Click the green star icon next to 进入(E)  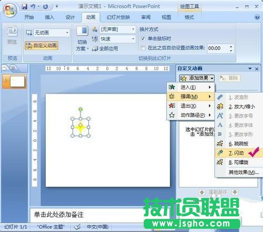tap(172, 87)
